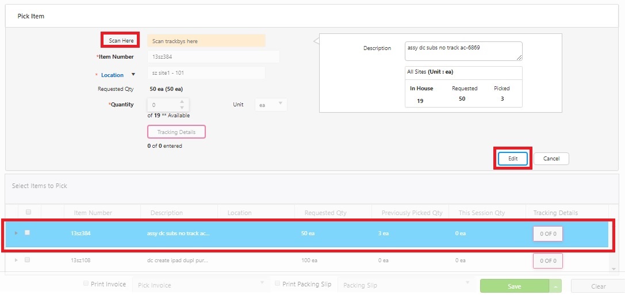
Task: Enable the Print Invoice checkbox
Action: (86, 283)
